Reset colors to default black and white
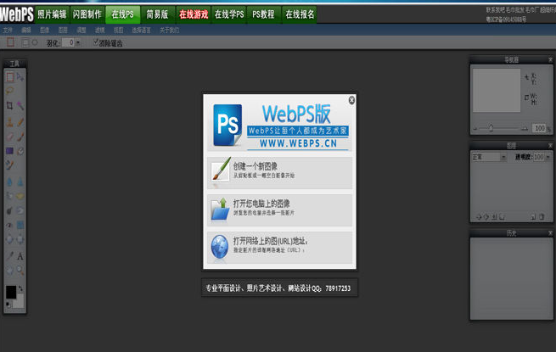The width and height of the screenshot is (556, 352). (8, 305)
